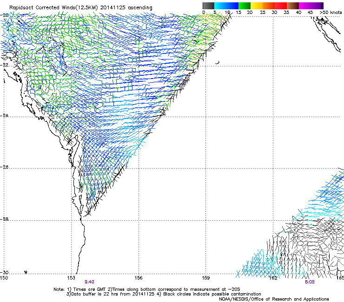Click the "Rapidscat Corrected Winds(12.5KM)" title
The image size is (344, 302).
53,7
